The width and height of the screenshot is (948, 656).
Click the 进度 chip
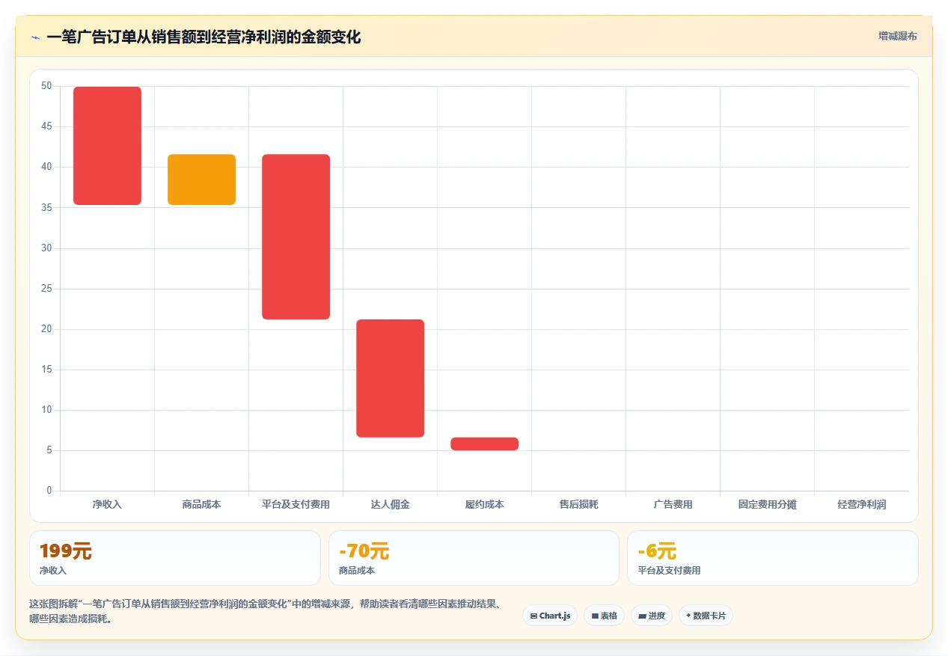point(652,616)
